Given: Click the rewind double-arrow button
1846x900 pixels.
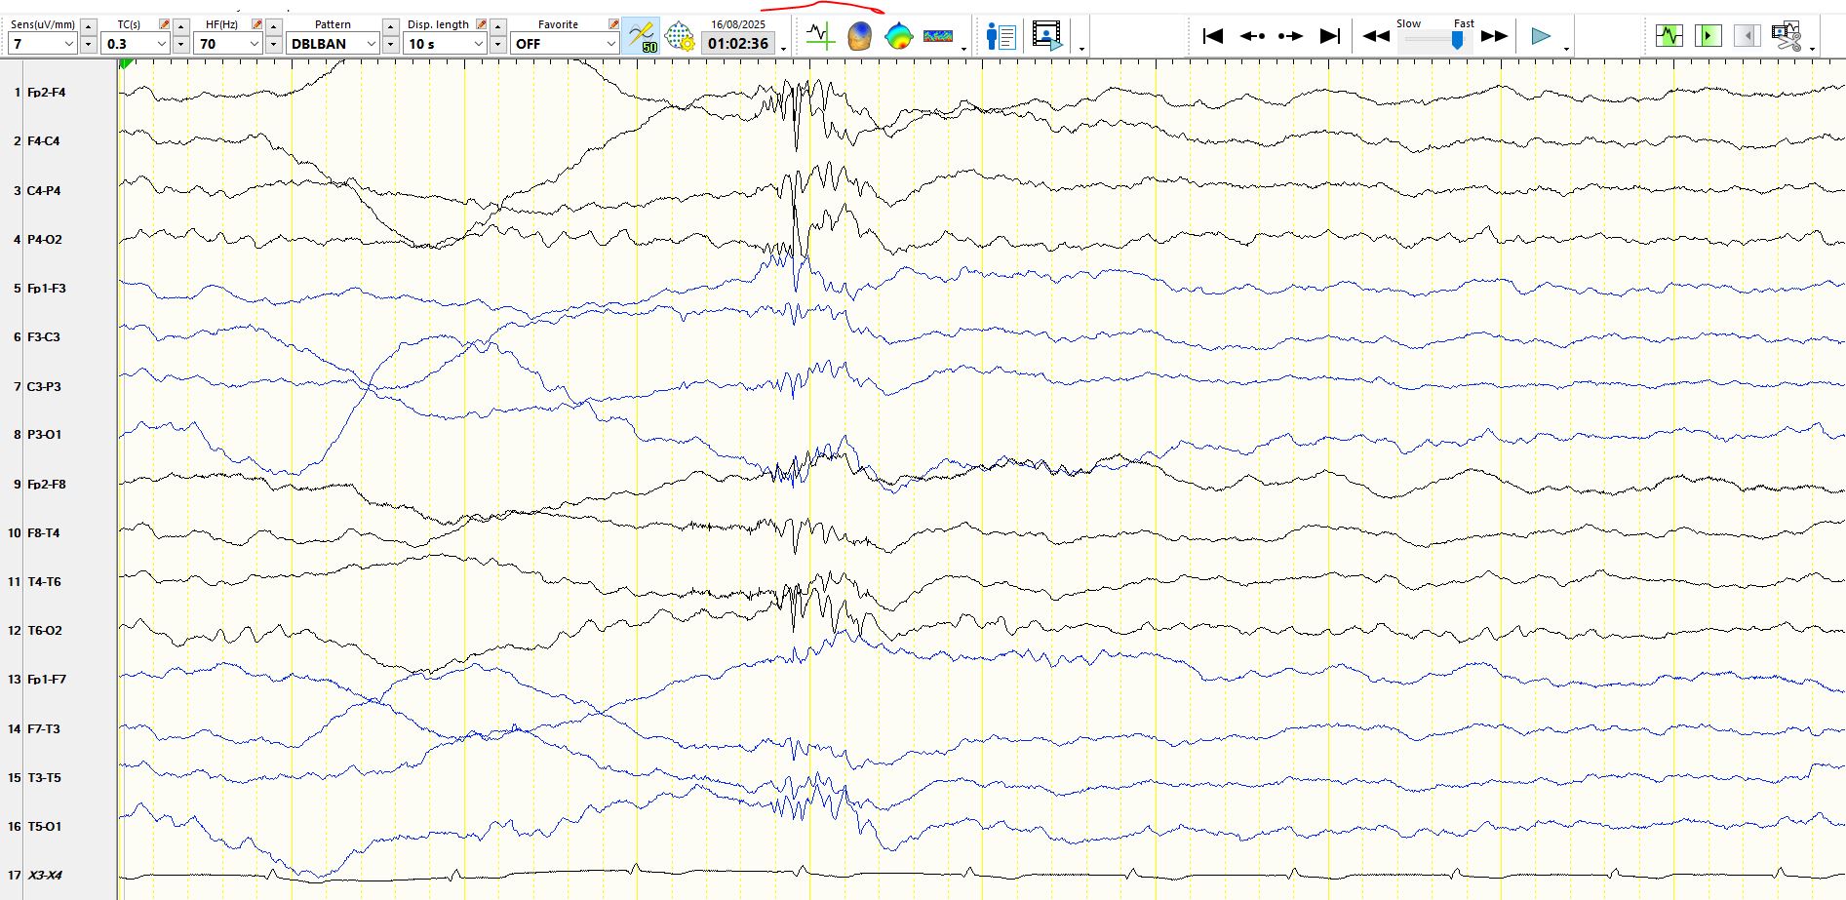Looking at the screenshot, I should [x=1376, y=36].
